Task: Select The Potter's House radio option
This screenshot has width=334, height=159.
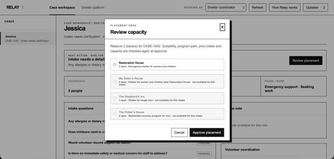Action: click(x=115, y=114)
